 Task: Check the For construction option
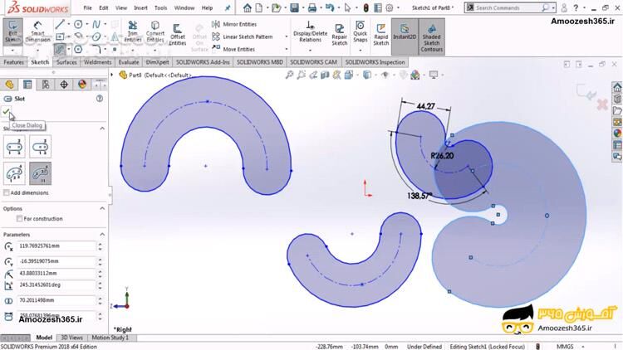coord(17,219)
